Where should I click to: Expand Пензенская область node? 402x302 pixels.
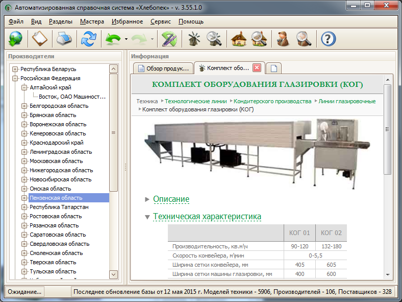pos(24,198)
